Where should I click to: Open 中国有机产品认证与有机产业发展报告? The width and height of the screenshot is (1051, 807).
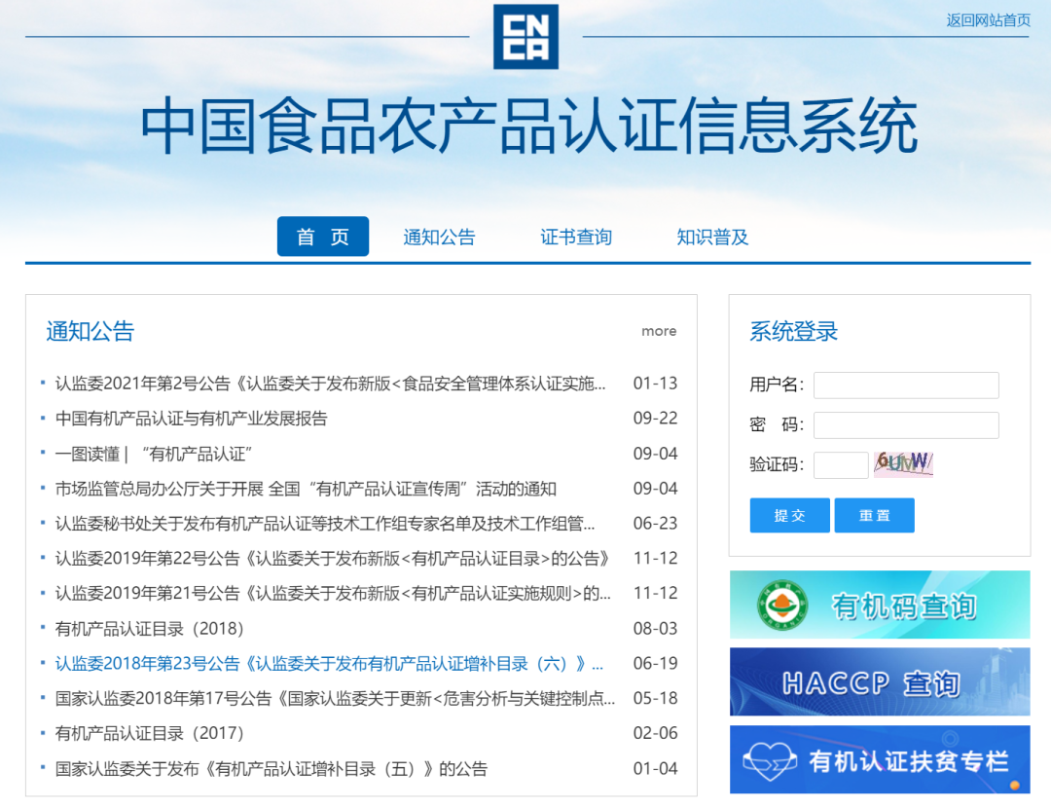(191, 419)
